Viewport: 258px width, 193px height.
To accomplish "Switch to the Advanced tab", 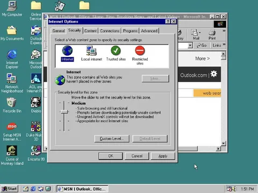I will (x=149, y=31).
